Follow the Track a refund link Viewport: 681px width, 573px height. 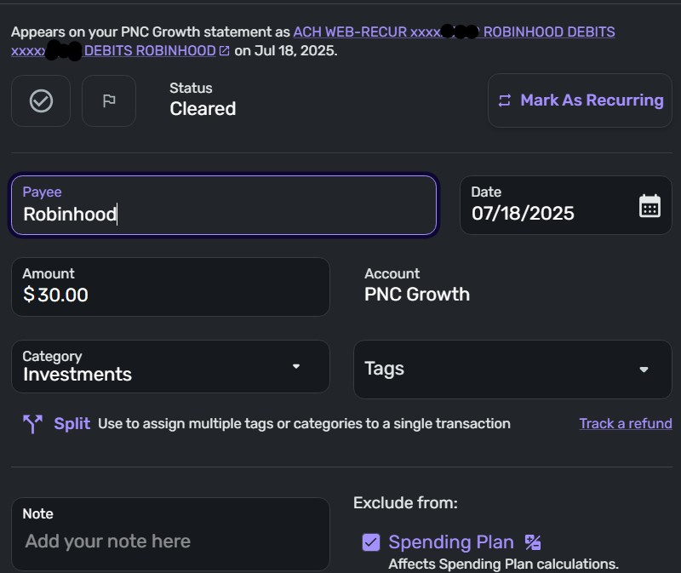626,423
